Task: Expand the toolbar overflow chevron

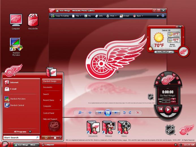Action: point(158,16)
